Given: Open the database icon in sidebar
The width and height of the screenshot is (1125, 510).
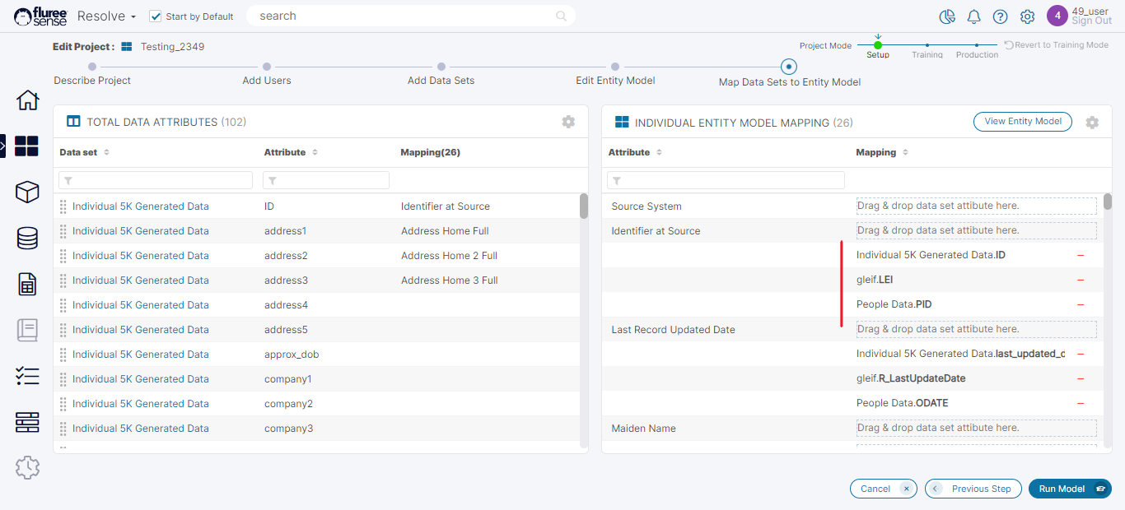Looking at the screenshot, I should (27, 239).
